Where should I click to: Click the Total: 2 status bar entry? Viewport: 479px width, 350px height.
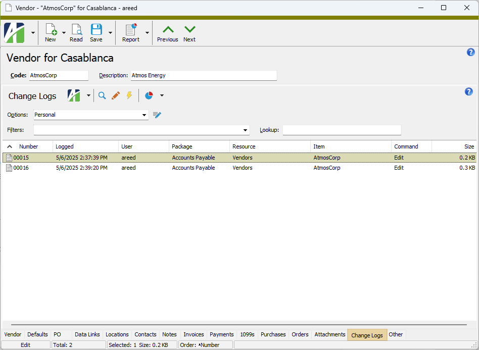click(79, 345)
